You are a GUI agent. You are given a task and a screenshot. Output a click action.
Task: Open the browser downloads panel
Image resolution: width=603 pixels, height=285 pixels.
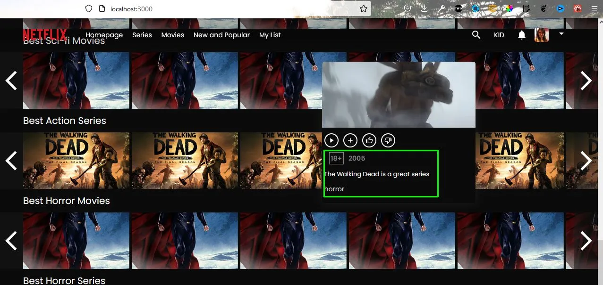[x=424, y=8]
